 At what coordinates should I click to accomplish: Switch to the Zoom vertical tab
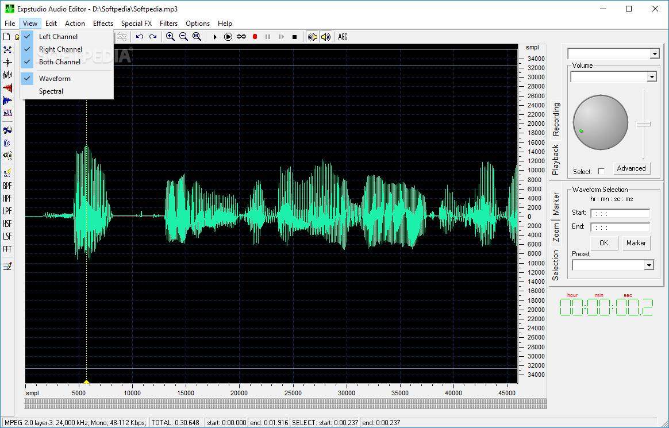point(556,232)
